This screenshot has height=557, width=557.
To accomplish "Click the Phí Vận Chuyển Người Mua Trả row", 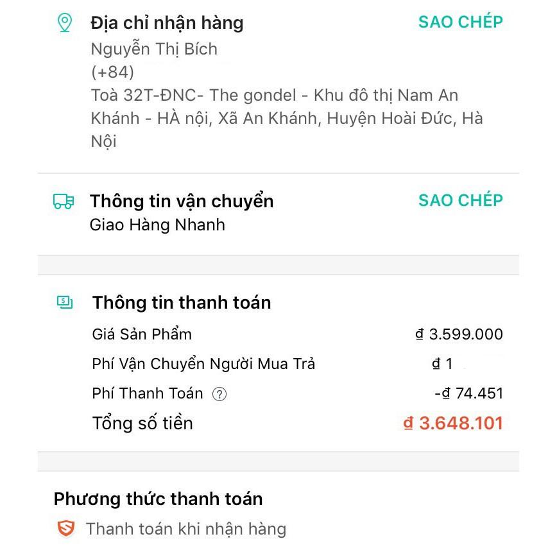I will click(x=204, y=364).
